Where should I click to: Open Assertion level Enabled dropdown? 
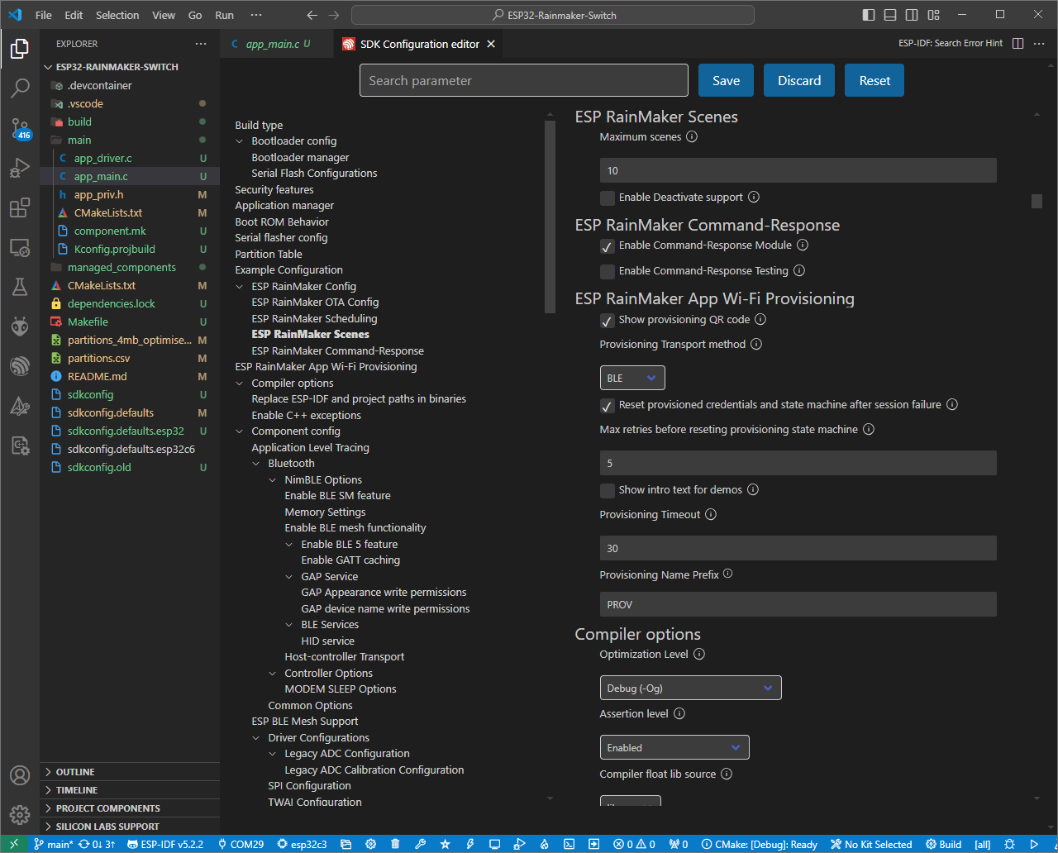tap(674, 747)
